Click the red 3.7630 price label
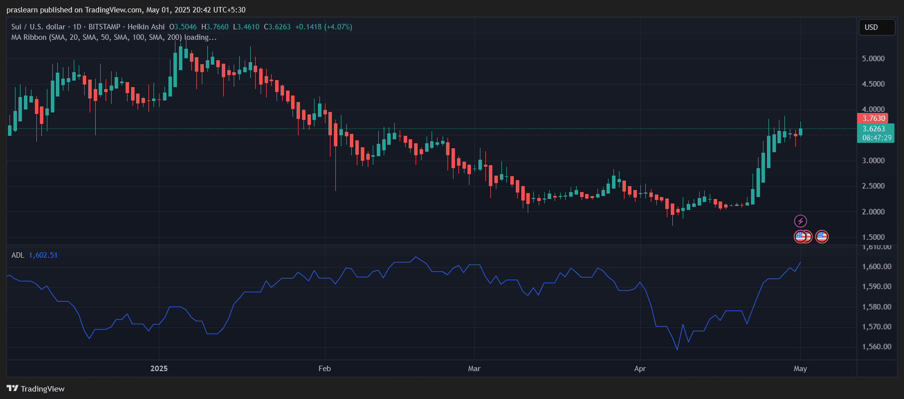904x399 pixels. pos(874,118)
